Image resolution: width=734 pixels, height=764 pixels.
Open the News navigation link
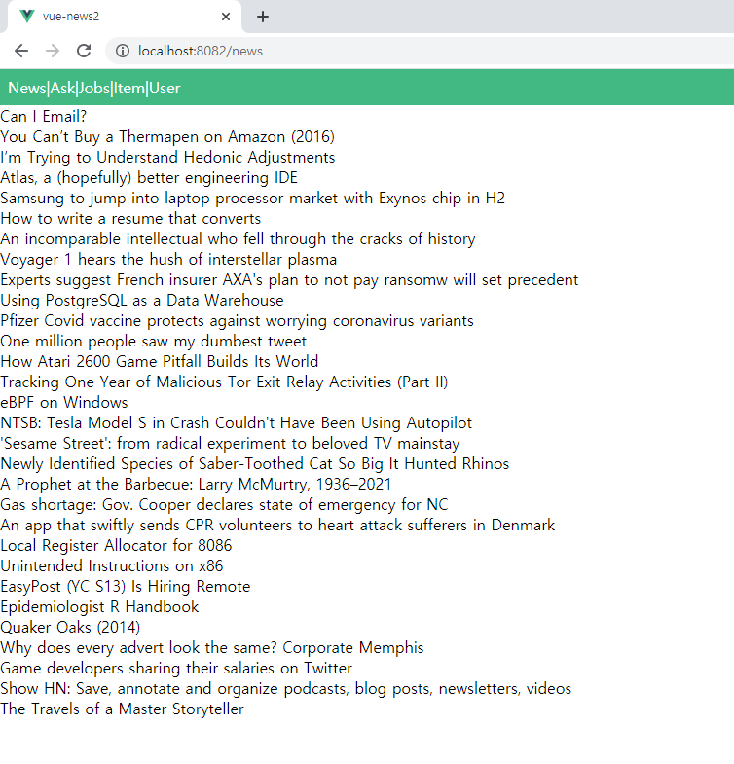[x=27, y=89]
